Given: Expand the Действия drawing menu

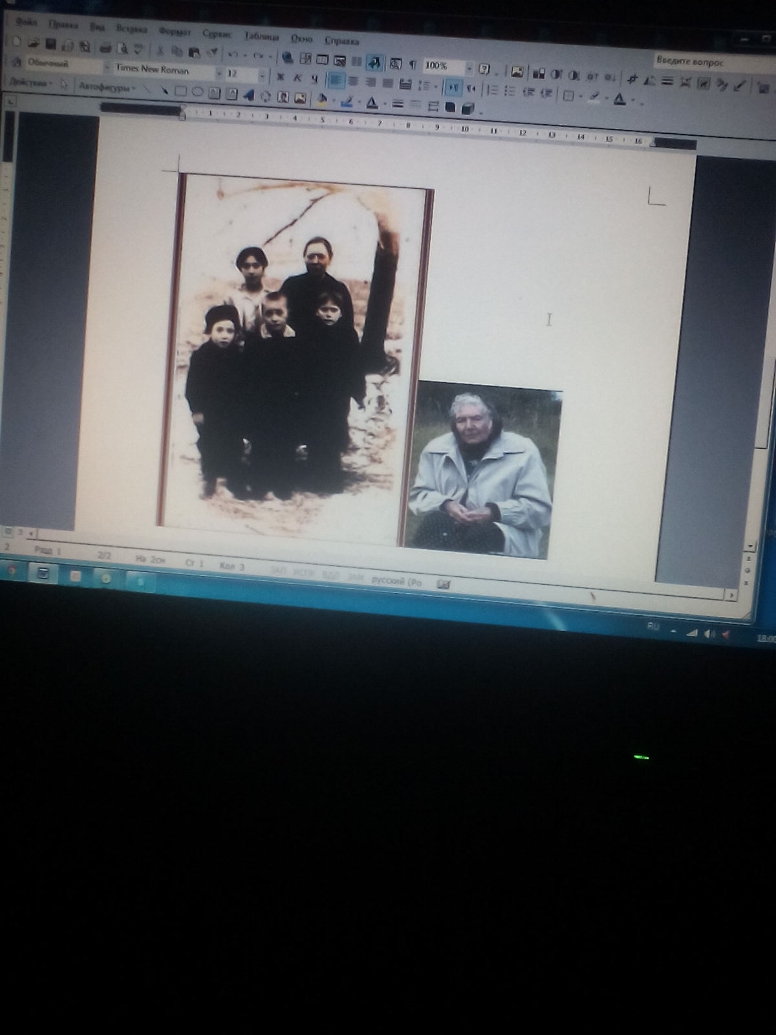Looking at the screenshot, I should click(x=30, y=82).
